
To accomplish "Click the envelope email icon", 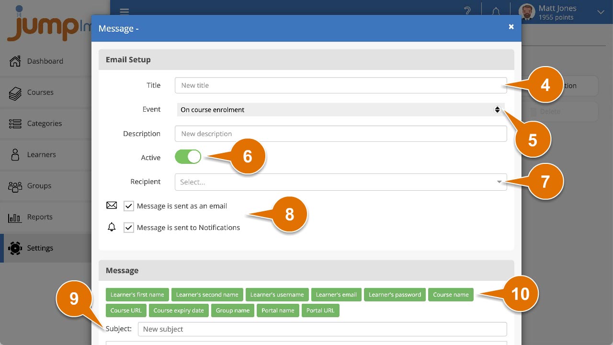I will (112, 206).
